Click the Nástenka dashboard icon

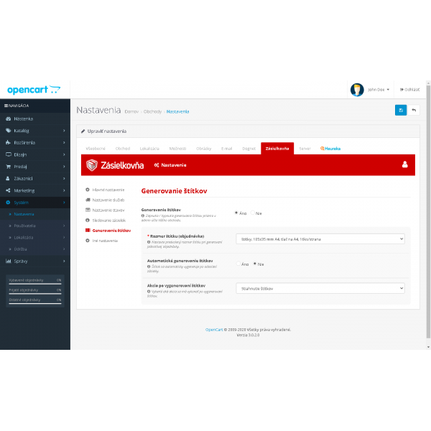click(8, 119)
